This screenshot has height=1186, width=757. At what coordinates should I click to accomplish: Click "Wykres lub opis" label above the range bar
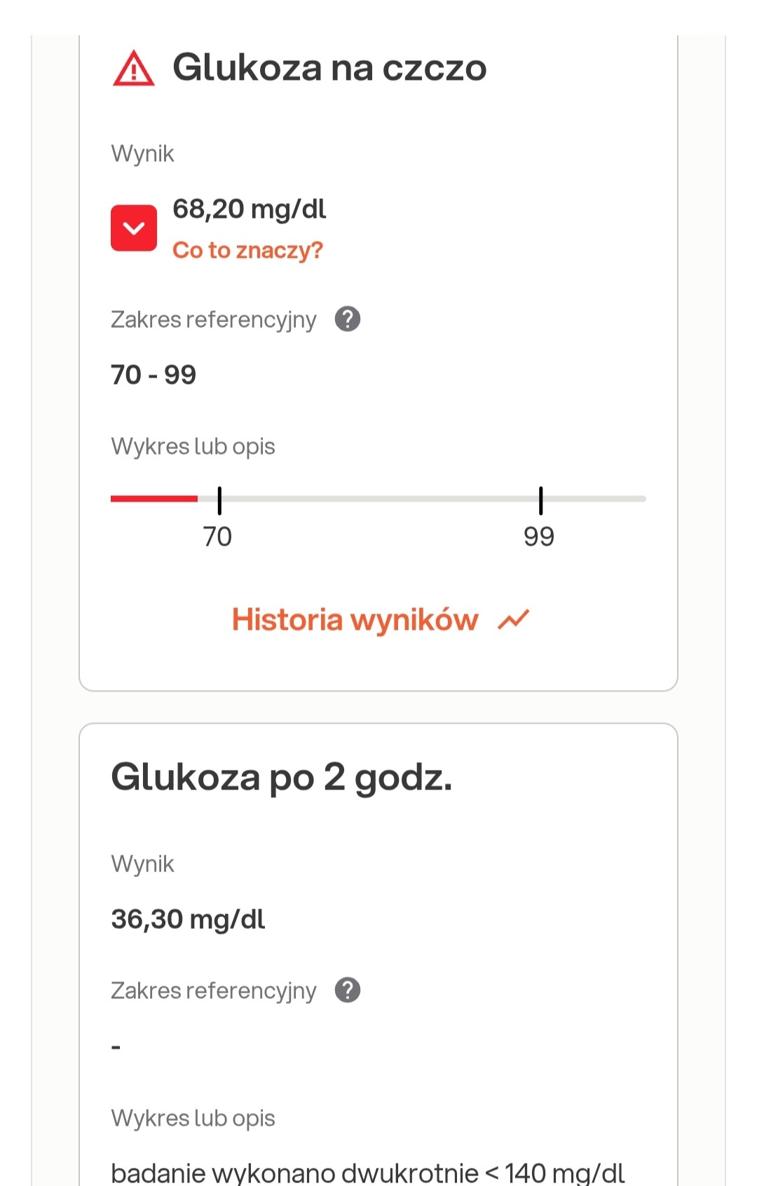coord(193,446)
